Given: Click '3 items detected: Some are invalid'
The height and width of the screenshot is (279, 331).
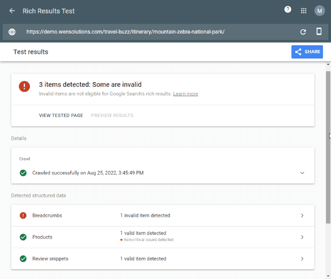Looking at the screenshot, I should point(90,84).
